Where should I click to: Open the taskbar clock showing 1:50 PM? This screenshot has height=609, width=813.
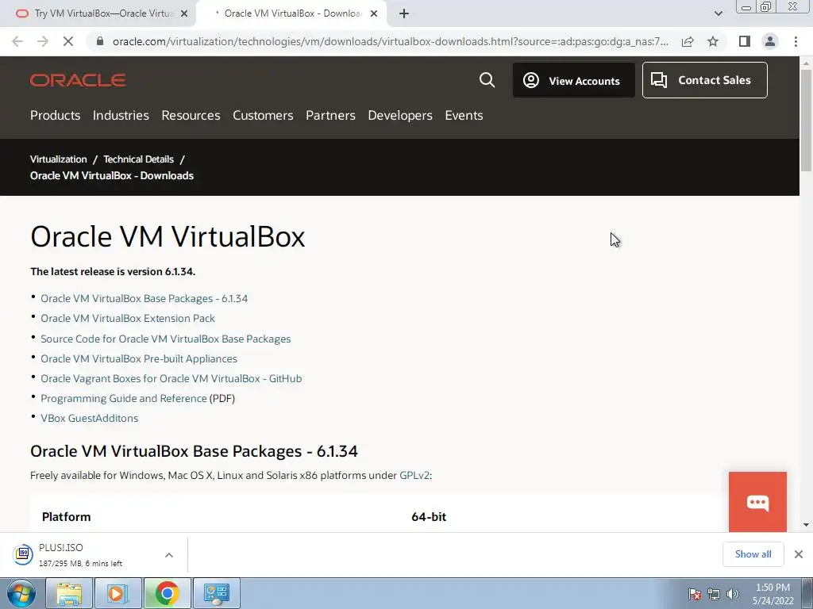pyautogui.click(x=773, y=594)
